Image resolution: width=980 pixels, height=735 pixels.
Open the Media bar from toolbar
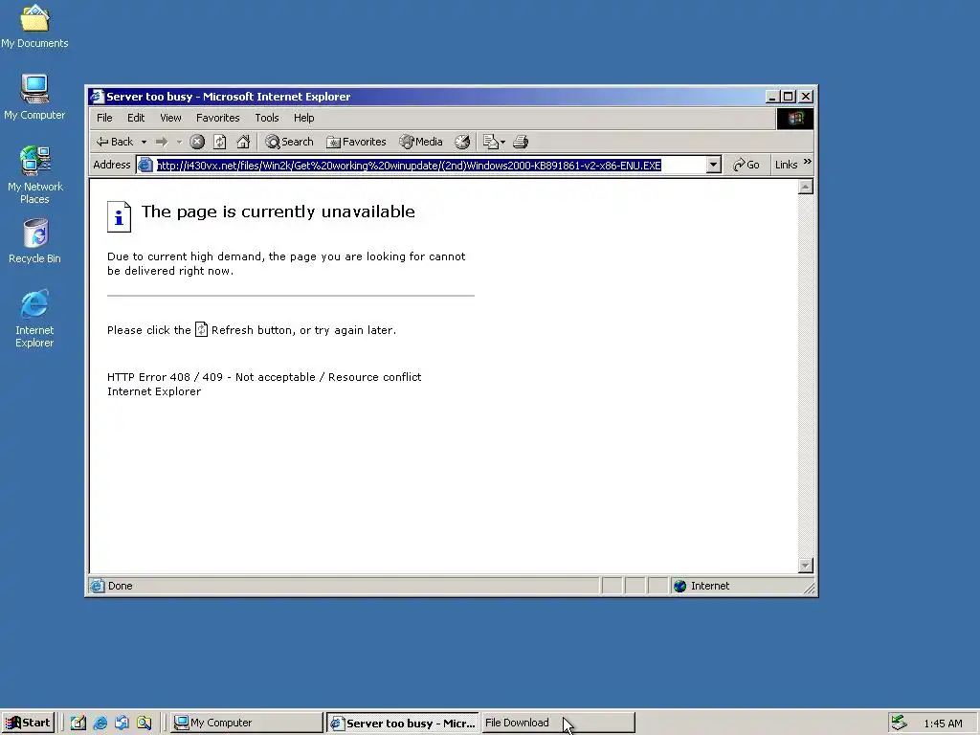coord(421,142)
